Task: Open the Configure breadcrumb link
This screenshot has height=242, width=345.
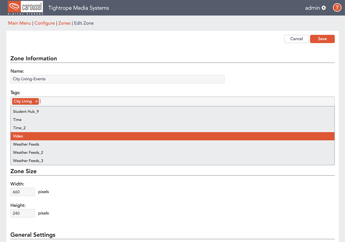Action: 45,23
